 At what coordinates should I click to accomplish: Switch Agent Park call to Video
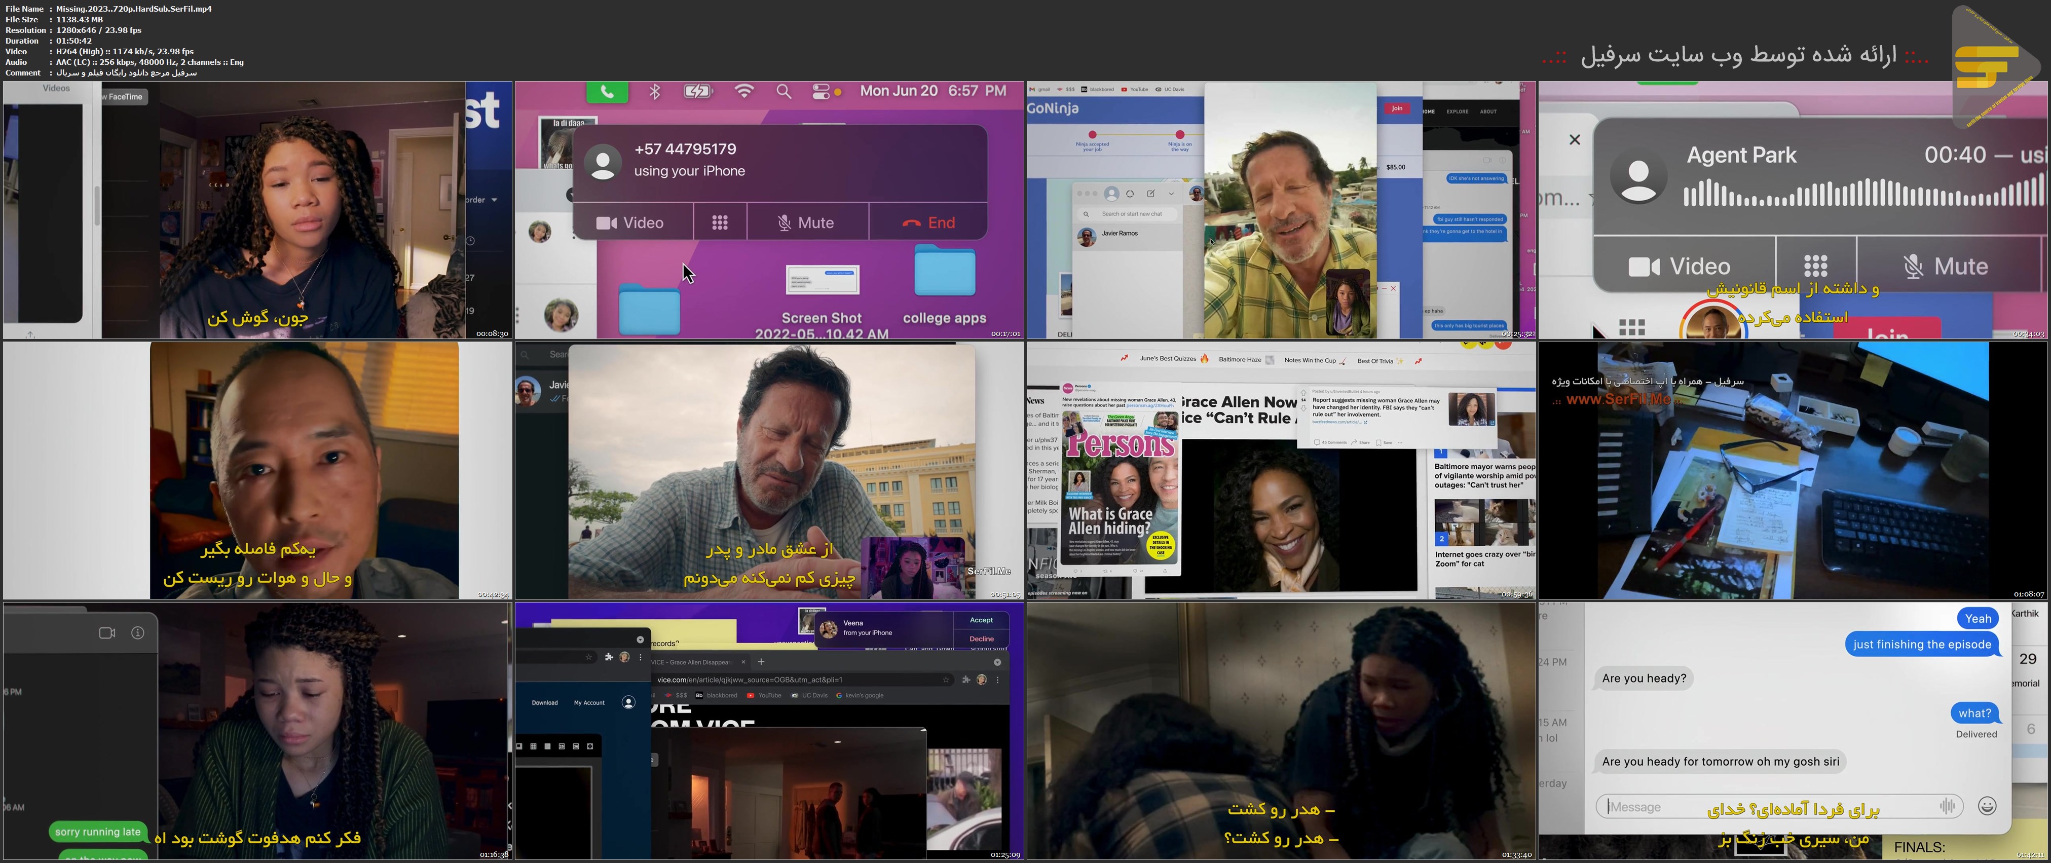1680,266
